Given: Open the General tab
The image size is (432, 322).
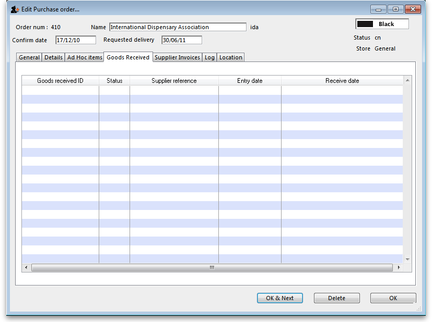Looking at the screenshot, I should tap(29, 57).
